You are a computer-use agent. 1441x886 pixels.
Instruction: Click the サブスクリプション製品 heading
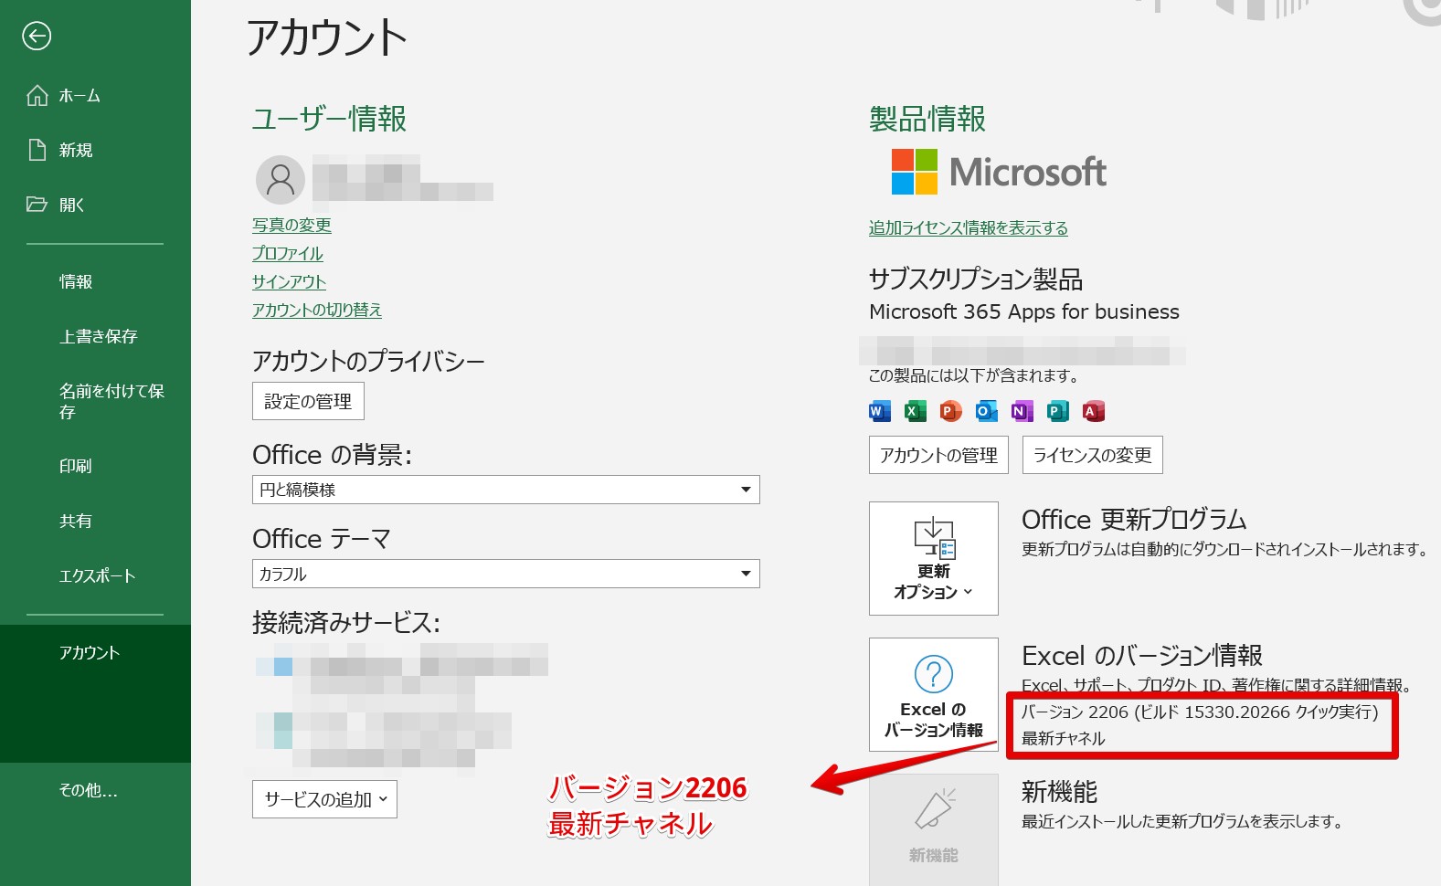click(x=975, y=279)
